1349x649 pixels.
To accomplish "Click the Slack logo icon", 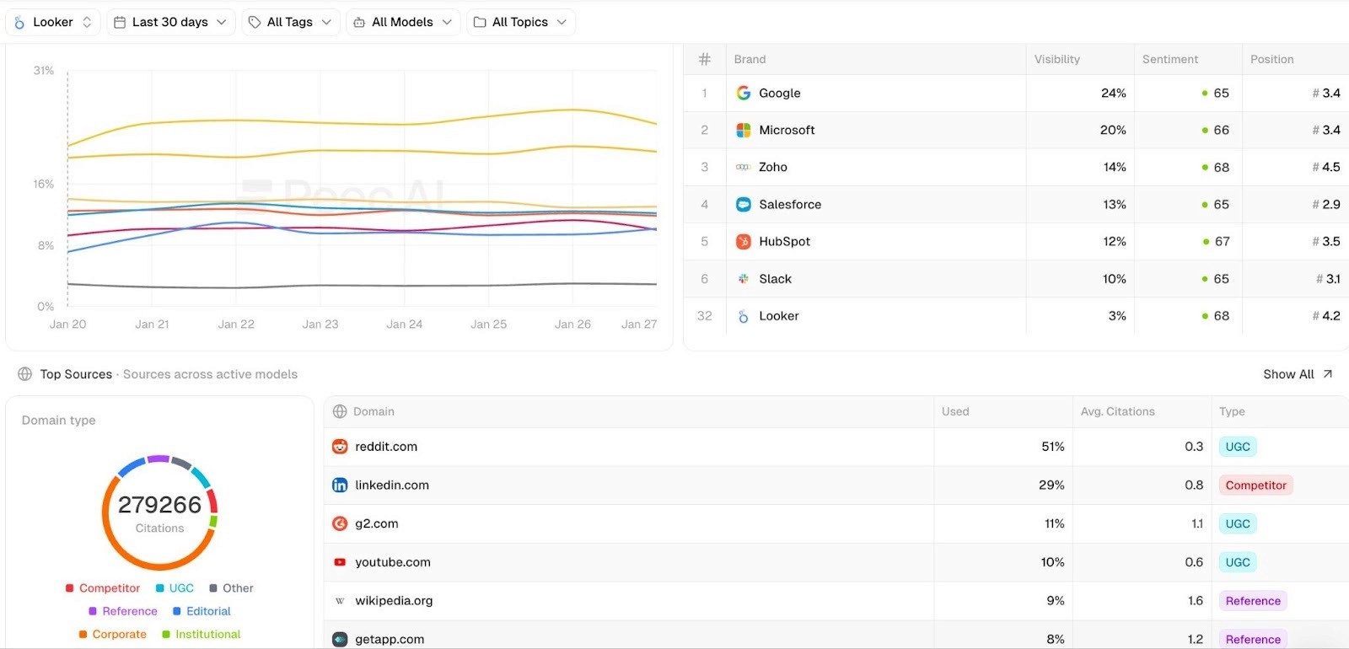I will (743, 278).
